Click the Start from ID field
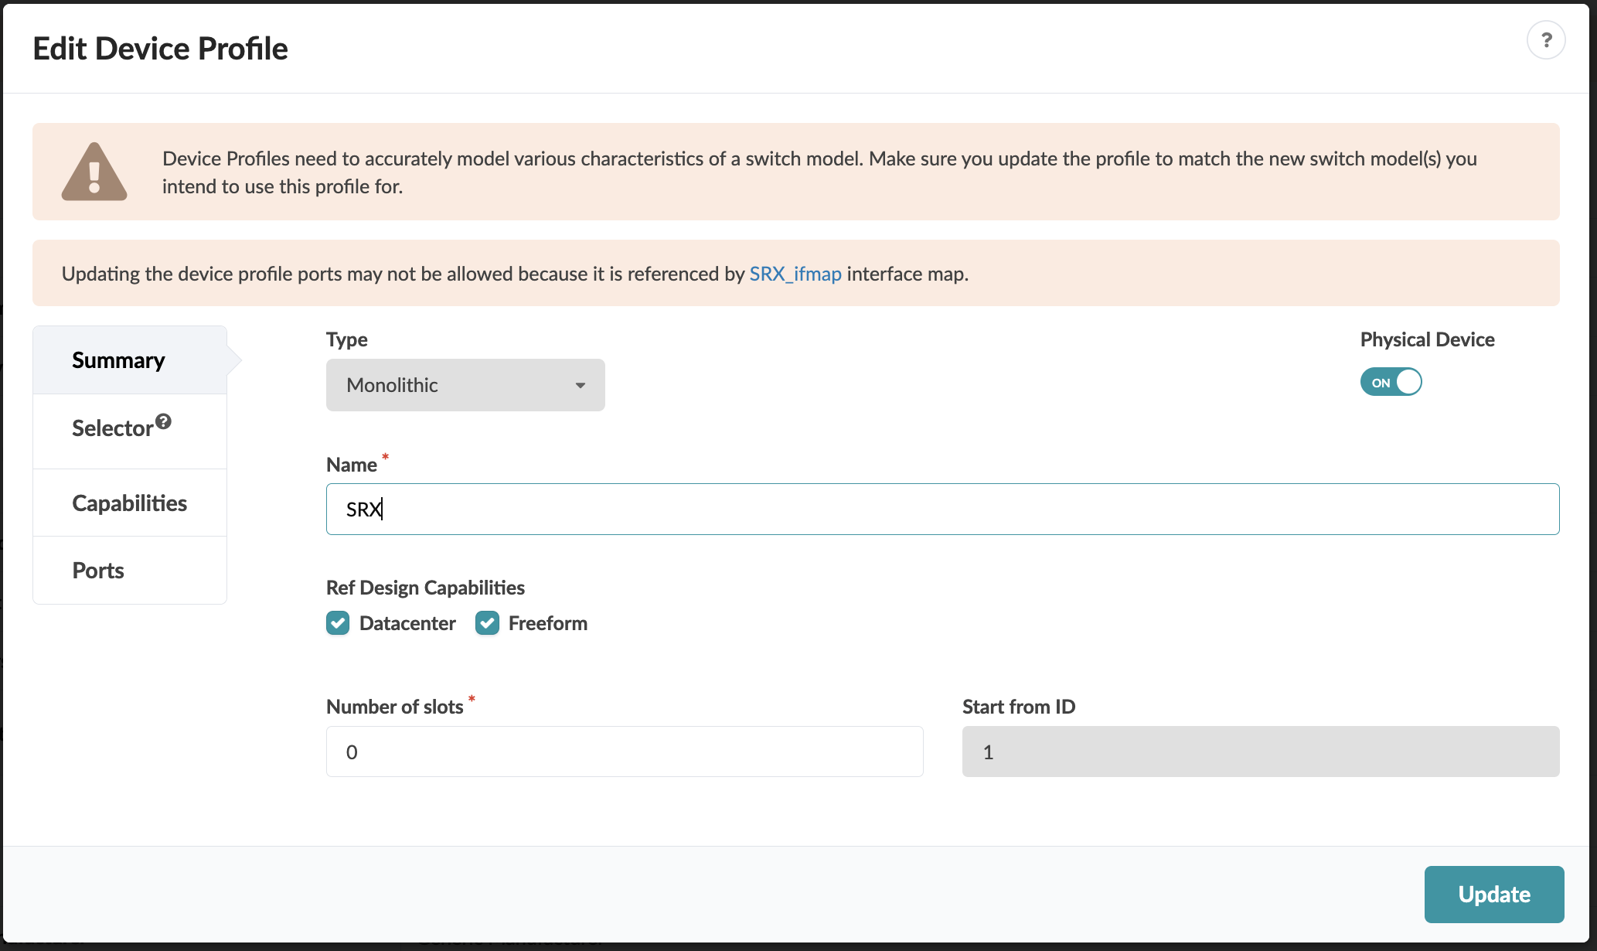This screenshot has width=1597, height=951. coord(1260,751)
